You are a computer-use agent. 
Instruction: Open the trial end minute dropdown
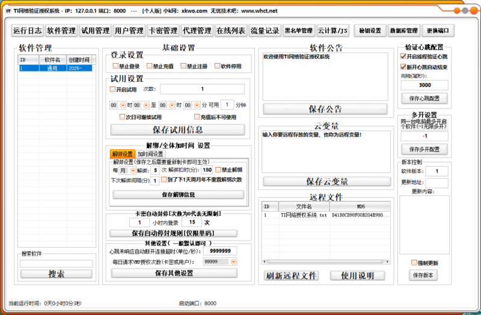pyautogui.click(x=197, y=105)
